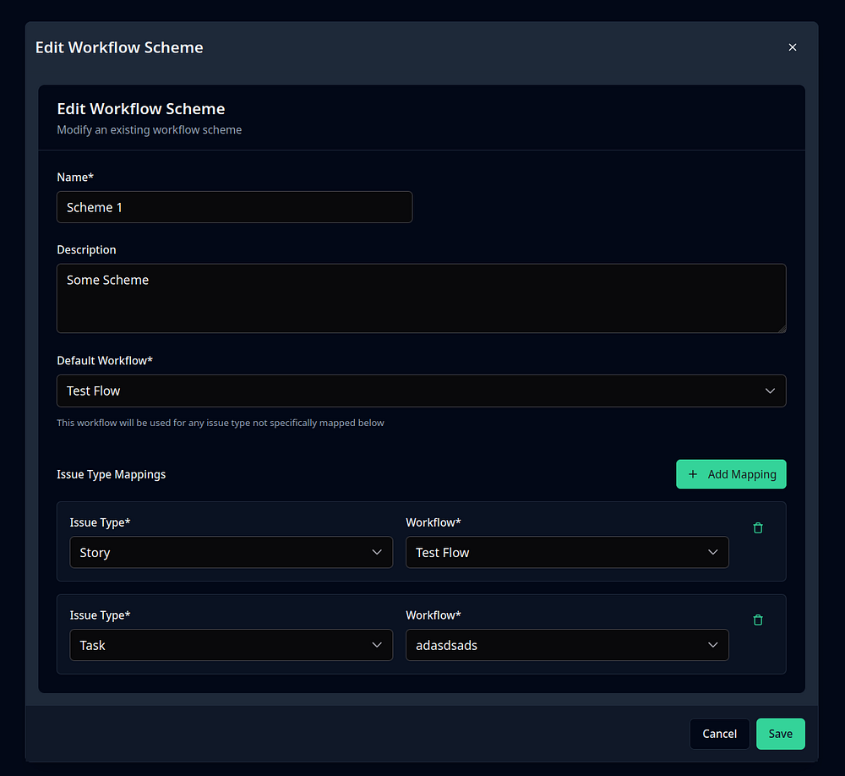Screen dimensions: 845x776
Task: Open the Task issue type dropdown
Action: pyautogui.click(x=232, y=645)
